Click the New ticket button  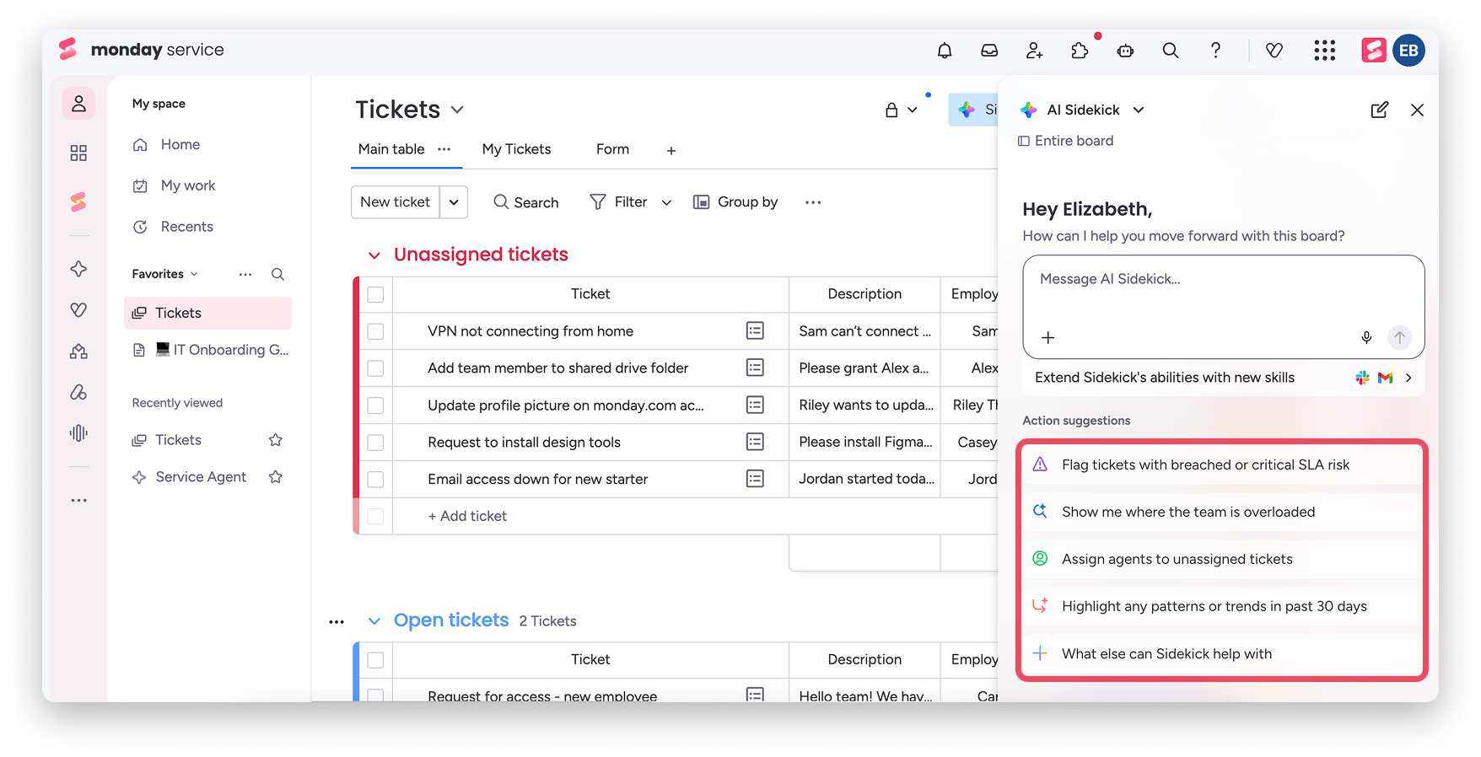pos(396,202)
